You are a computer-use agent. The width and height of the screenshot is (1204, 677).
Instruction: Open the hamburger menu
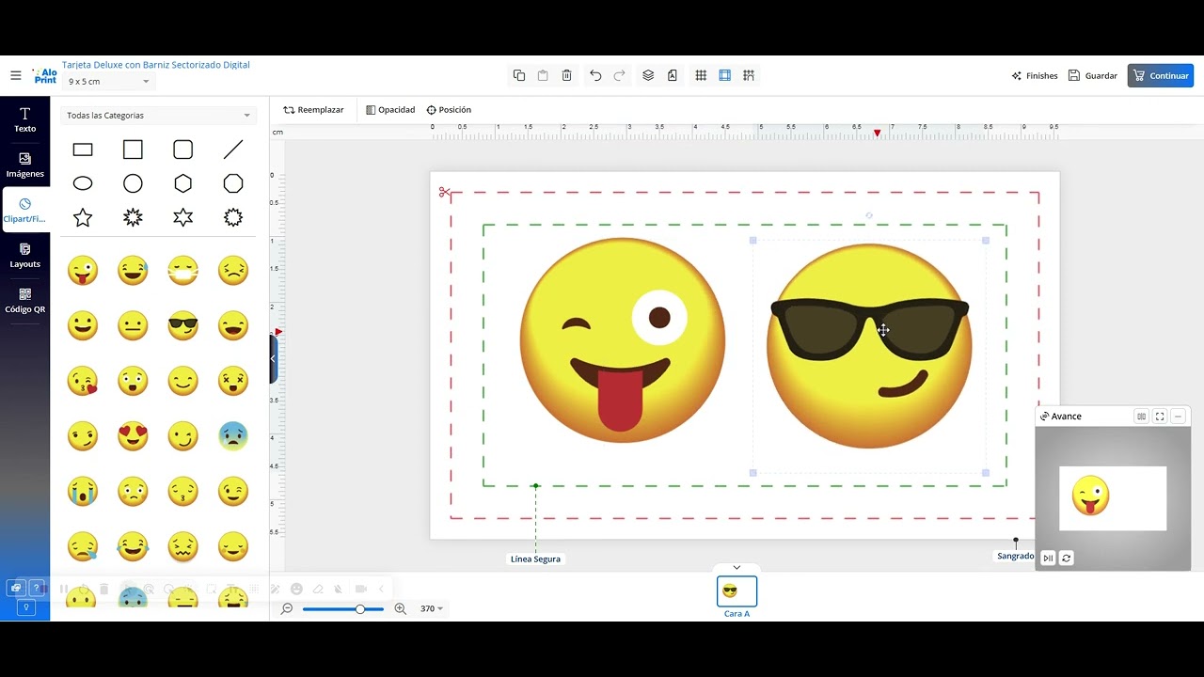(15, 75)
